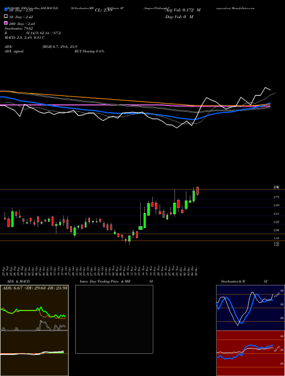This screenshot has height=376, width=285.
Task: Click the red-background RSI chart panel
Action: pos(250,353)
